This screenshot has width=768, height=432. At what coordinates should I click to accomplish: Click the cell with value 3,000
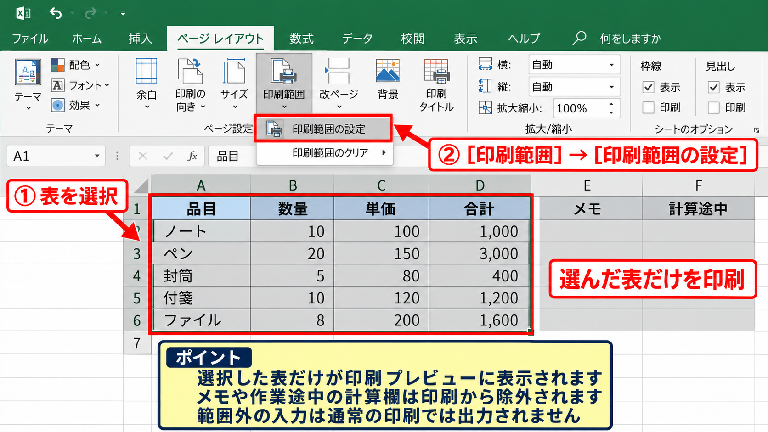[480, 254]
